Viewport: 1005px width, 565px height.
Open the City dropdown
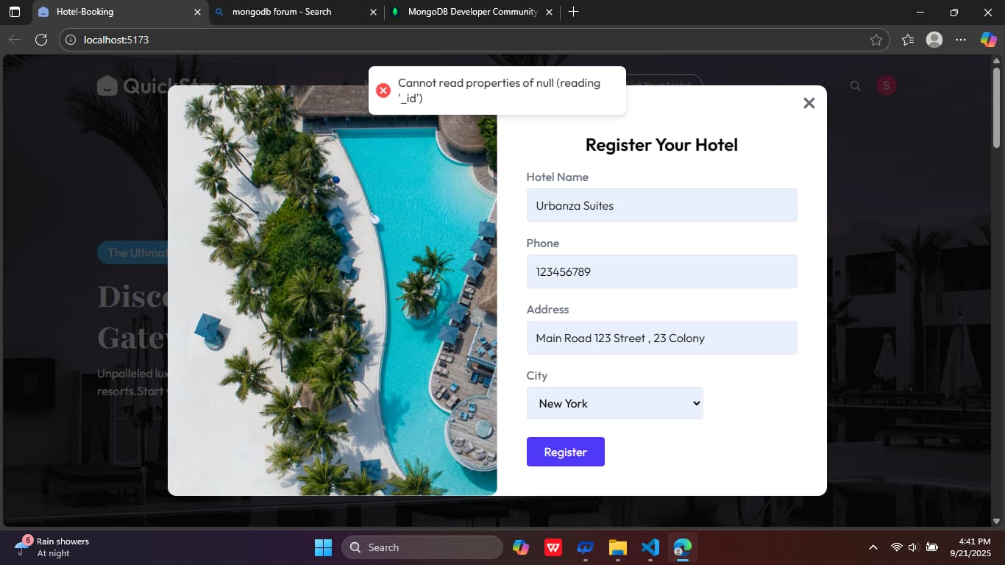[x=614, y=403]
